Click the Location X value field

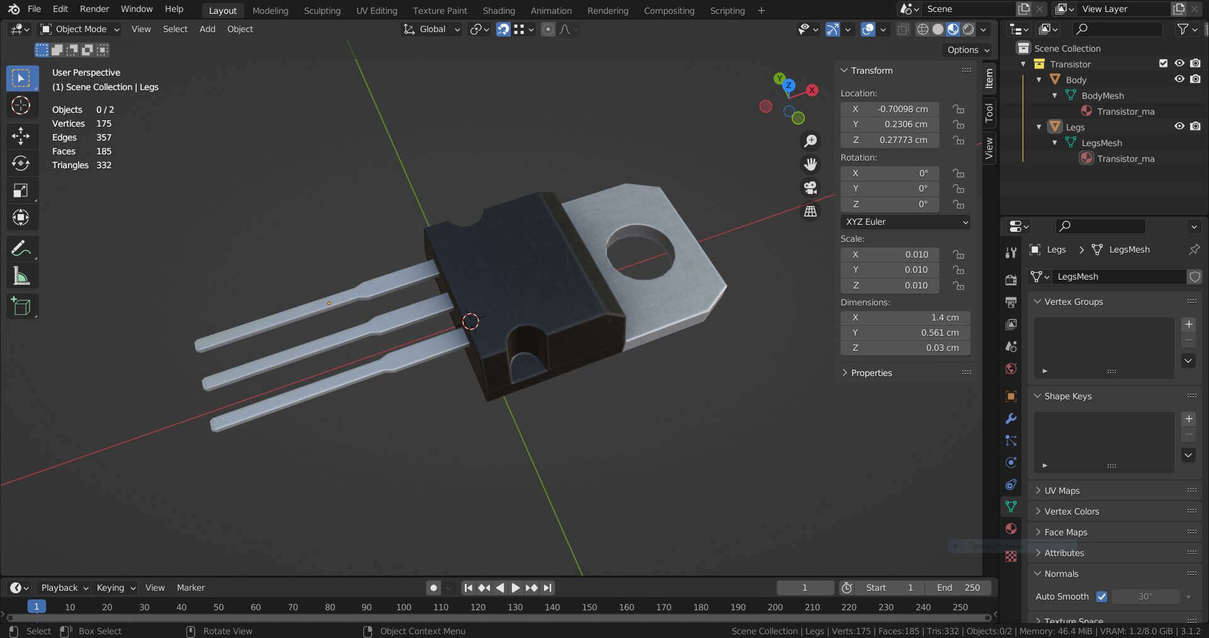click(x=890, y=109)
